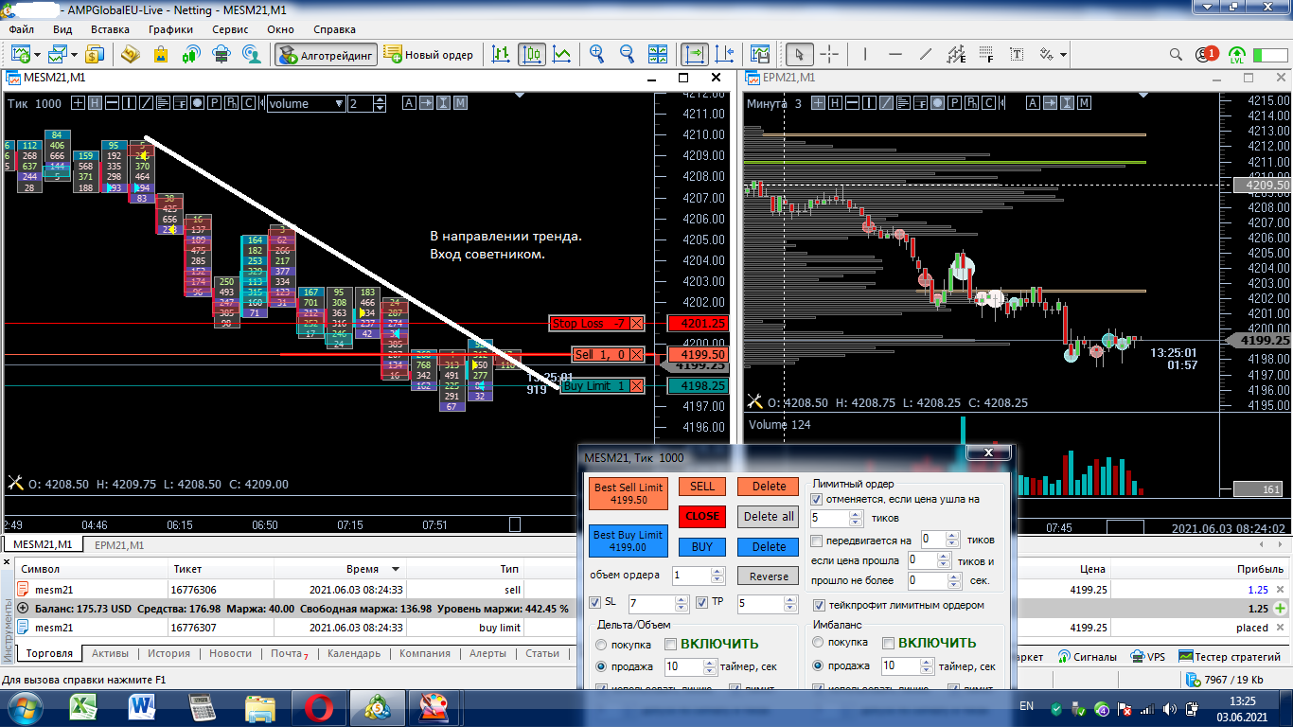The height and width of the screenshot is (727, 1293).
Task: Select the crosshair tool
Action: point(829,55)
